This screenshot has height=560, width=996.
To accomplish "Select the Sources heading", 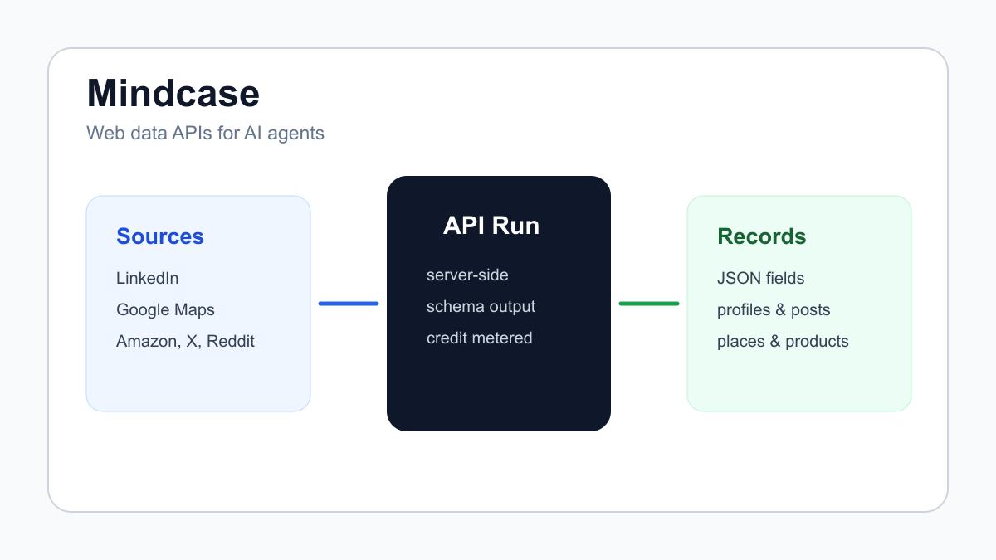I will pyautogui.click(x=160, y=236).
